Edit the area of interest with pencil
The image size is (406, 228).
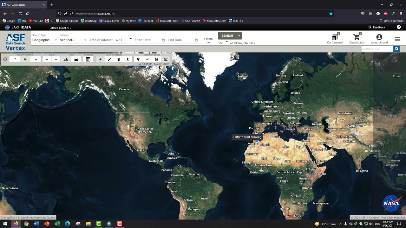109,59
